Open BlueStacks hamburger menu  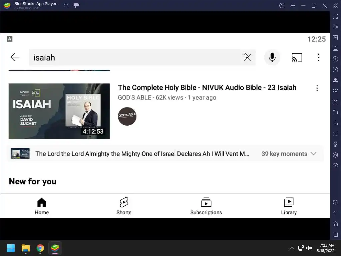coord(293,6)
